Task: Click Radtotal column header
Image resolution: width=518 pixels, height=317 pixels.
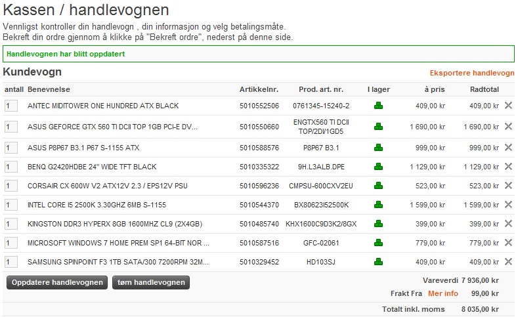Action: pos(485,89)
